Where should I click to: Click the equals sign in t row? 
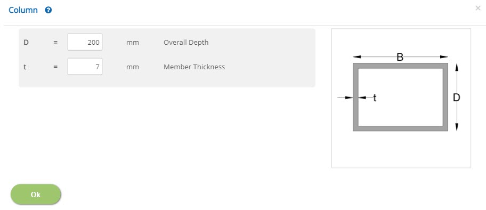coord(55,67)
